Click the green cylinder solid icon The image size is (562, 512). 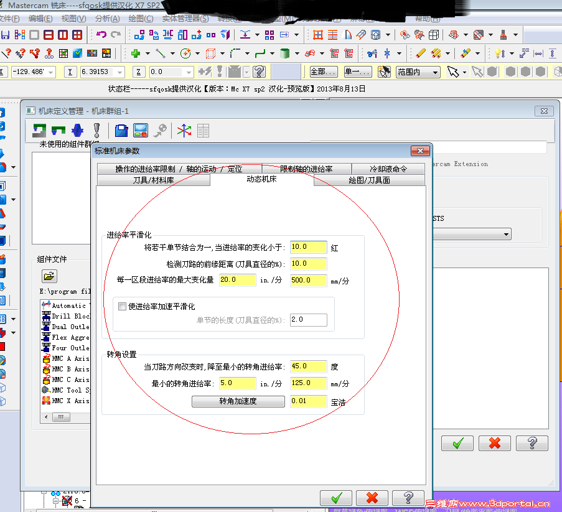click(284, 54)
